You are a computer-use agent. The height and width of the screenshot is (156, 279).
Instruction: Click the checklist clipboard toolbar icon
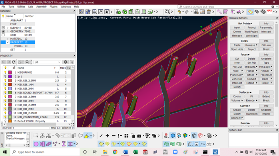(138, 12)
